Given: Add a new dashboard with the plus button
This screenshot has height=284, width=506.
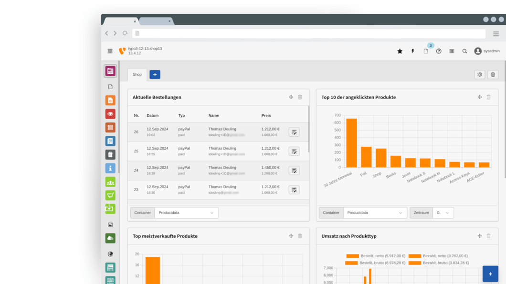Looking at the screenshot, I should click(x=155, y=74).
